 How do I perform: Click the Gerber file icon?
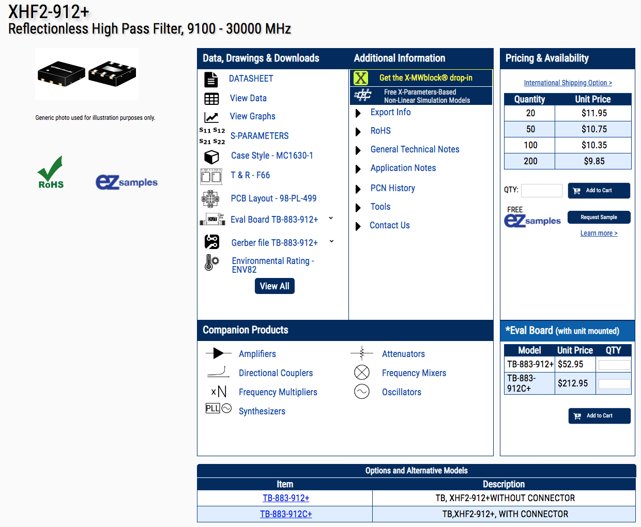click(212, 242)
